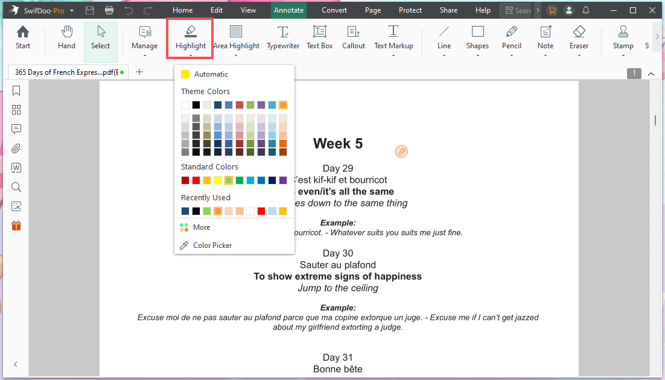
Task: Open the Protect menu
Action: coord(410,10)
